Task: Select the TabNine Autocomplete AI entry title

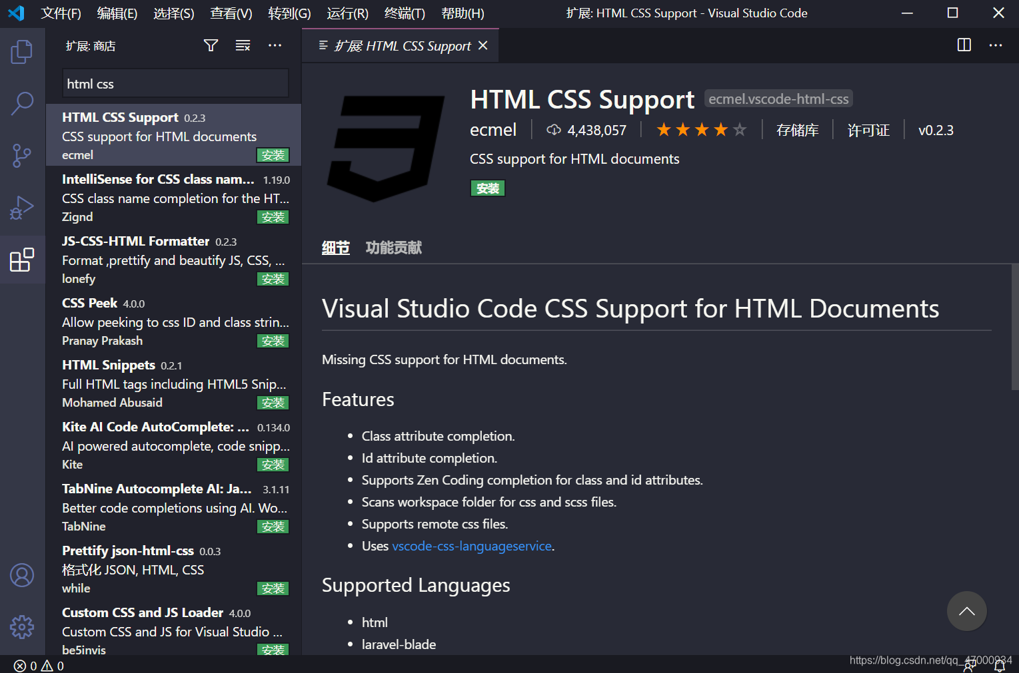Action: tap(157, 489)
